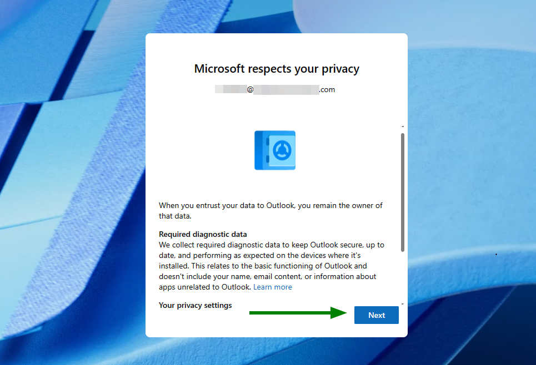Click the dial on the safe icon
The width and height of the screenshot is (536, 365).
click(x=281, y=150)
